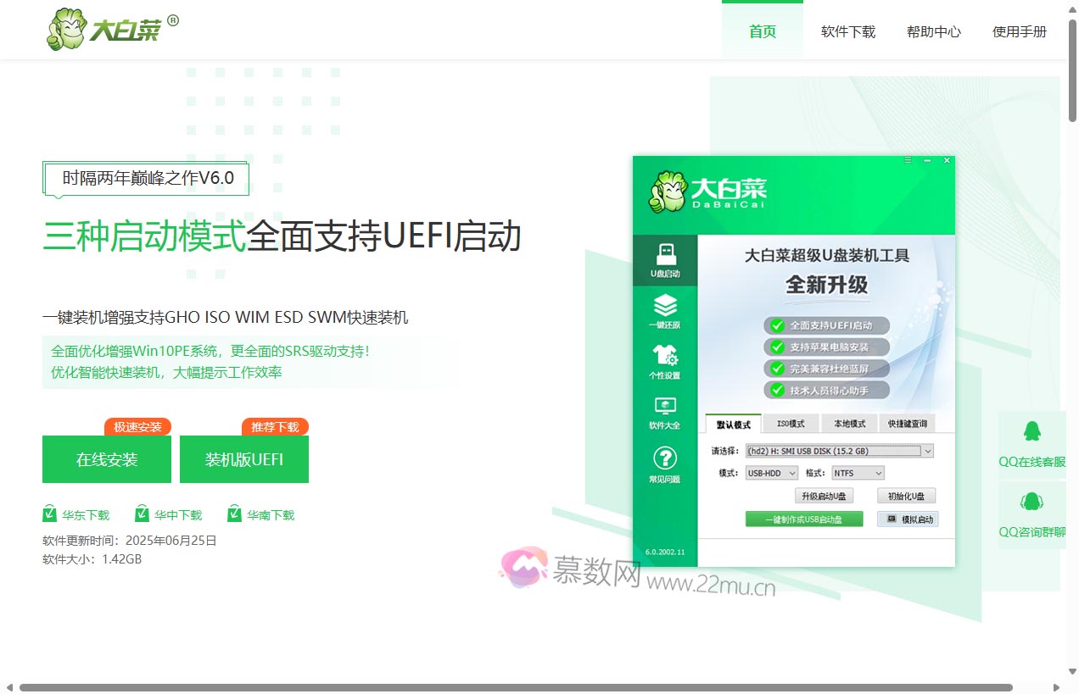Screen dimensions: 1079x694
Task: Switch to the ISO模式 tab
Action: point(793,423)
